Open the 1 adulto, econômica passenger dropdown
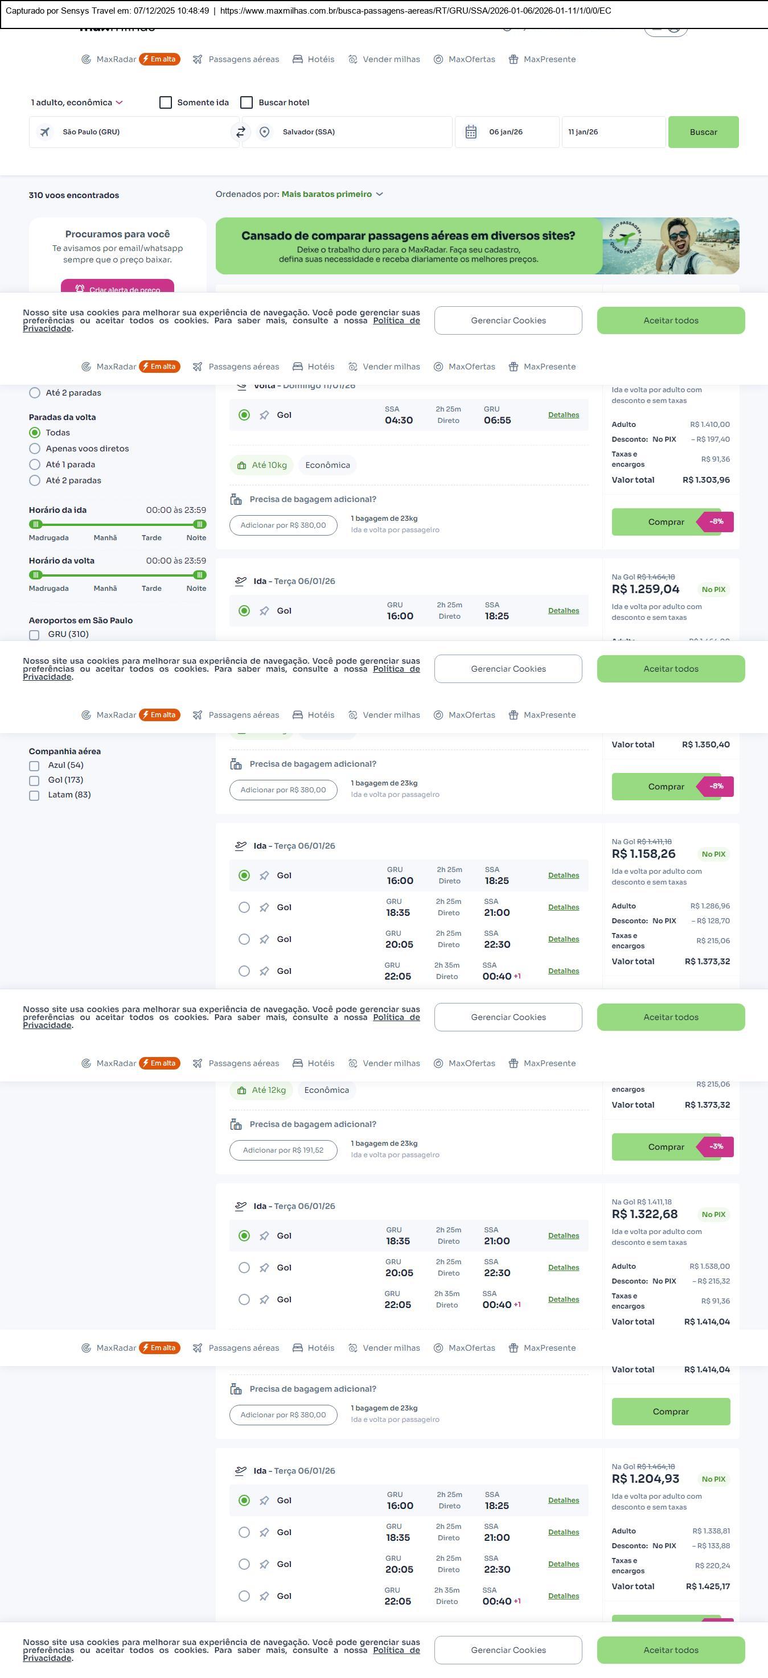The height and width of the screenshot is (1678, 768). (x=76, y=103)
